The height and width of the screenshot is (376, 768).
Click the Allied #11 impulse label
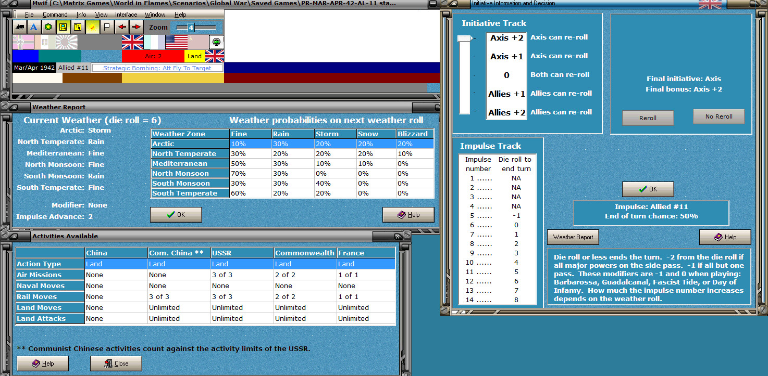pos(73,68)
